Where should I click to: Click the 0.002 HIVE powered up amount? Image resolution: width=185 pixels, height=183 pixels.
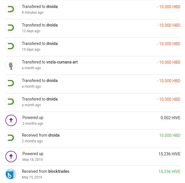pyautogui.click(x=170, y=118)
